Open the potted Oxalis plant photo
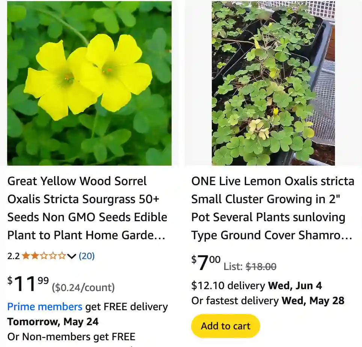The image size is (362, 347). (x=273, y=83)
